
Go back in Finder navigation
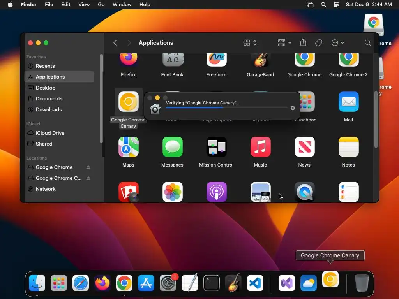(115, 43)
